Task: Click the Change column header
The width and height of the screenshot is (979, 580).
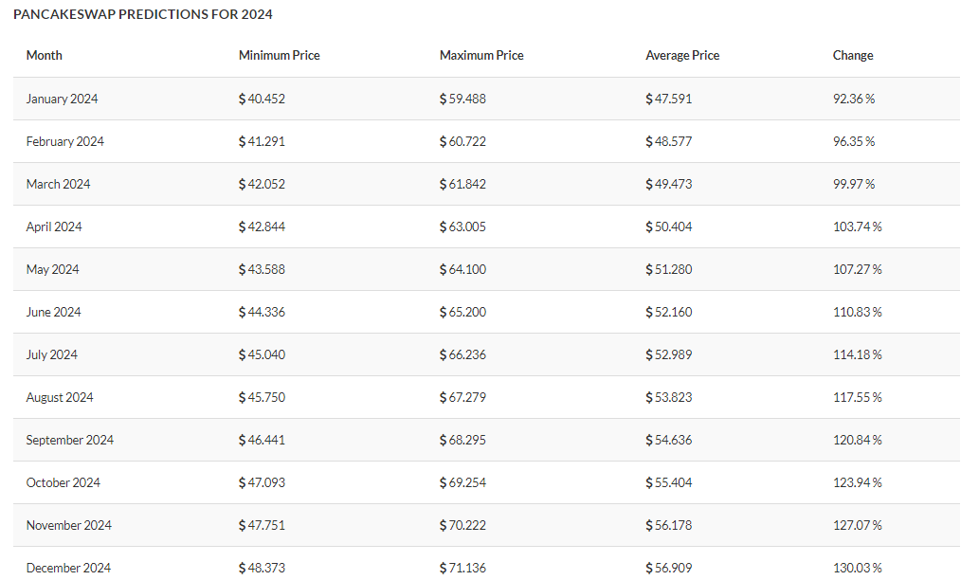Action: click(853, 56)
